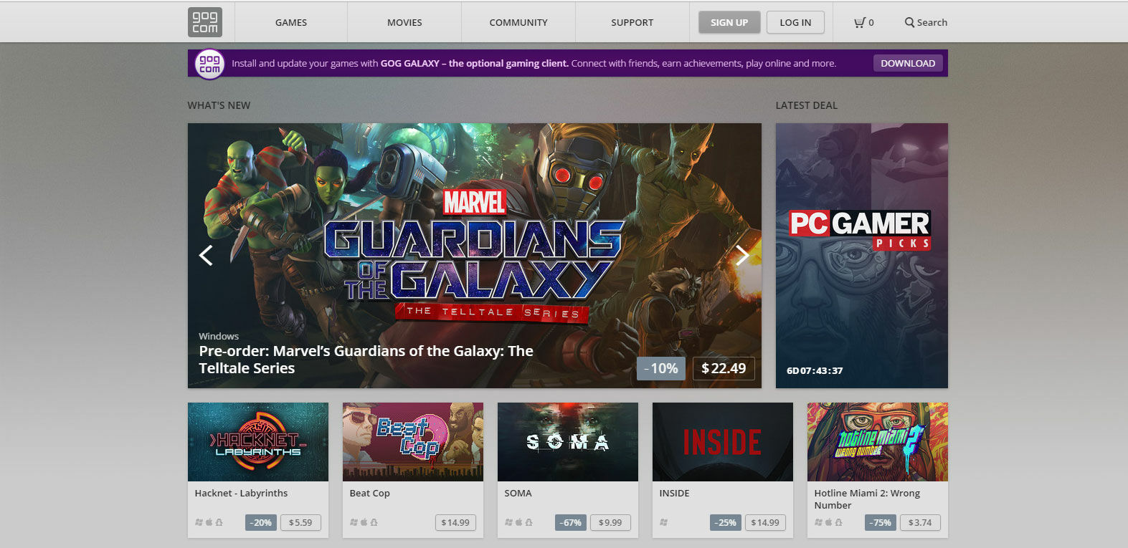Screen dimensions: 1128x548
Task: Click deal countdown 6D 07:43:37
Action: (815, 370)
